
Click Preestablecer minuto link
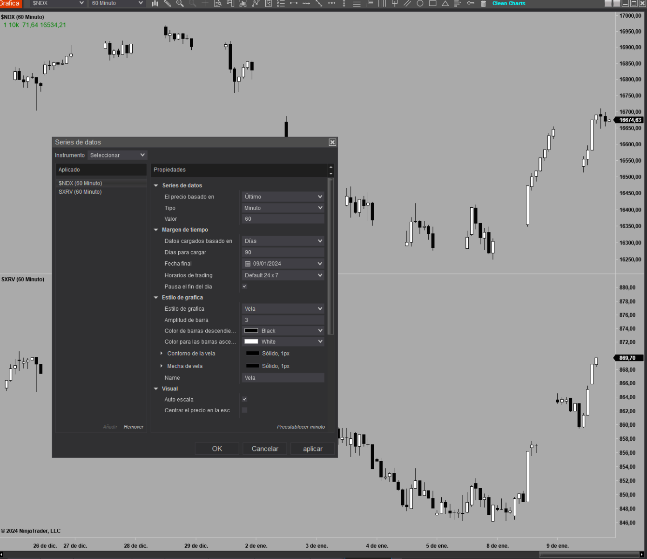click(x=301, y=427)
